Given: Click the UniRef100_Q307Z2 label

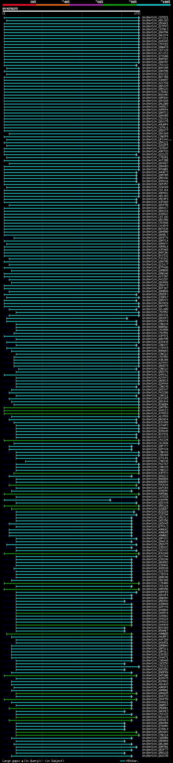Looking at the screenshot, I should pyautogui.click(x=155, y=74).
